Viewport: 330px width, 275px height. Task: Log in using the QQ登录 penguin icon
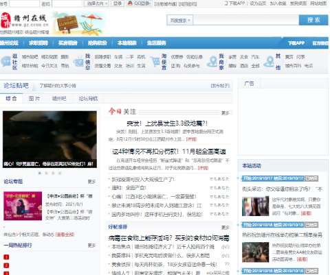pos(130,3)
